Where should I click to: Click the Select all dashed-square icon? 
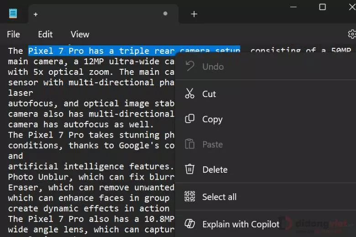click(189, 197)
